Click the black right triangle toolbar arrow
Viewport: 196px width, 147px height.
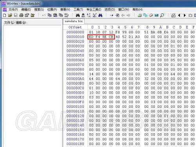(x=185, y=15)
